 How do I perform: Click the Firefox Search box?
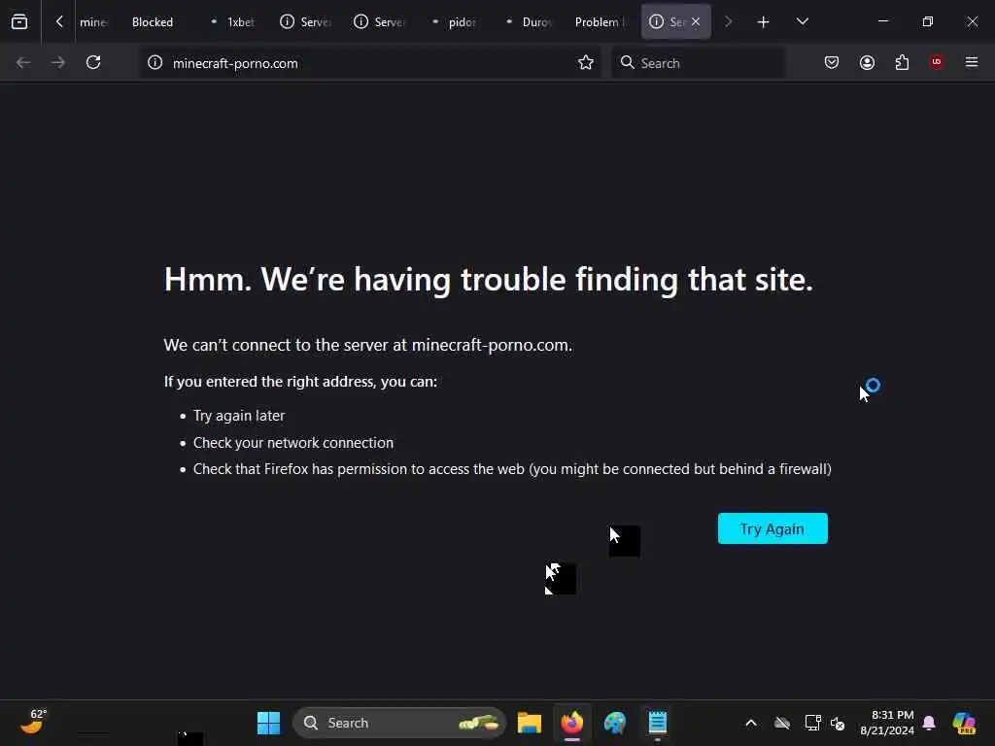[x=698, y=63]
